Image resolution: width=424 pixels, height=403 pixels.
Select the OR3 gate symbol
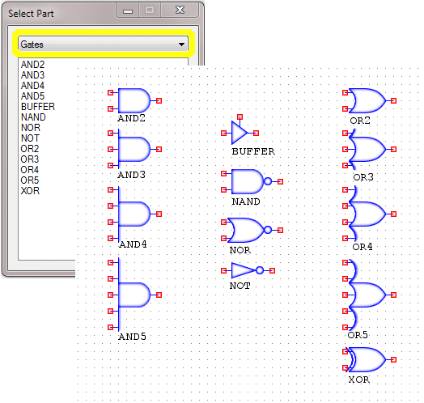point(369,149)
